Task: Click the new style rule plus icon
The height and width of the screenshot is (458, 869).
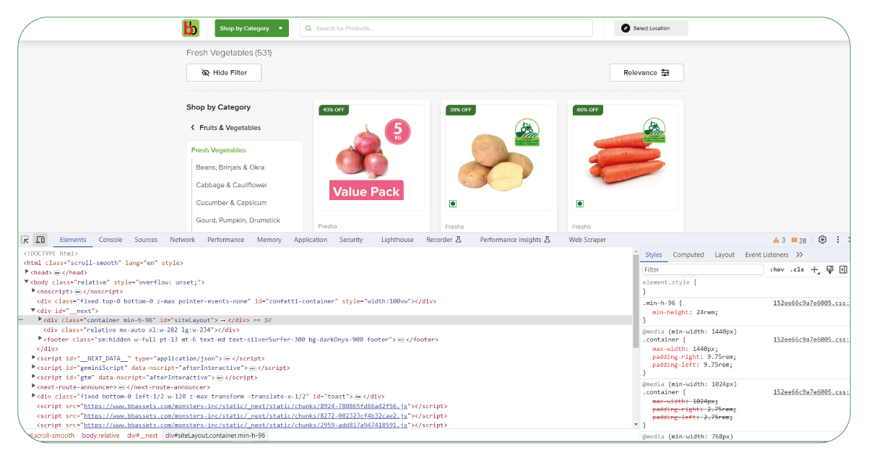Action: point(815,269)
